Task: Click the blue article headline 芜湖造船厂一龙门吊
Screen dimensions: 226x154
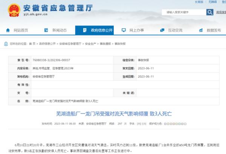Action: (114, 114)
